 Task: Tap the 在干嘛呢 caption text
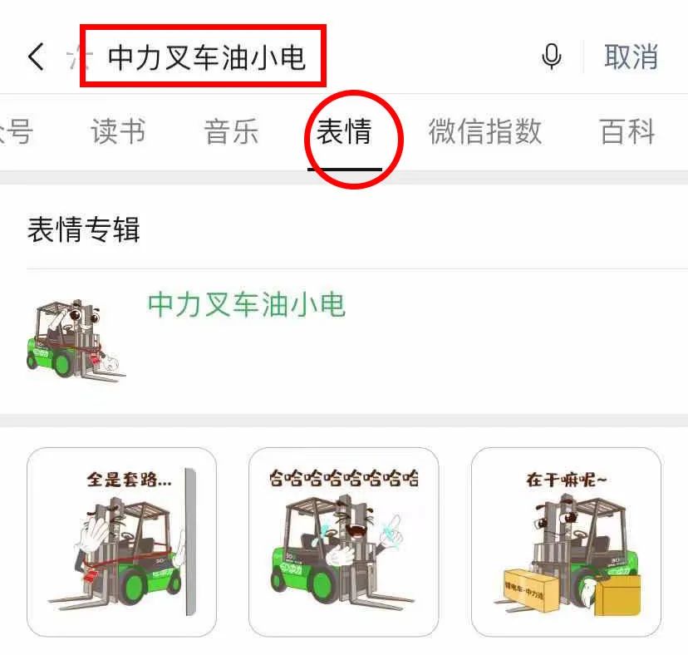tap(566, 480)
